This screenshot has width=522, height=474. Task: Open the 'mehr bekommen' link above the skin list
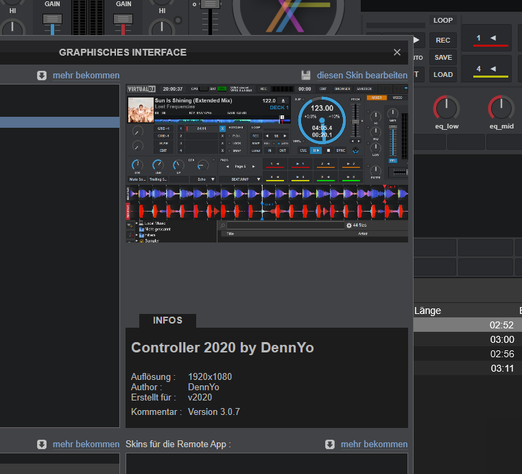[x=86, y=76]
